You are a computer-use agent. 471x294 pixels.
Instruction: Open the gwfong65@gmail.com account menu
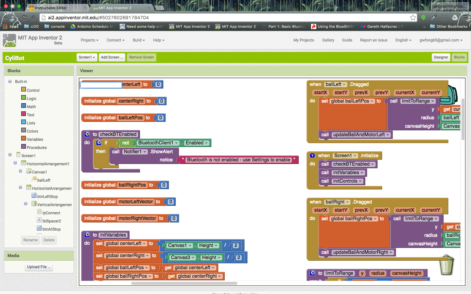pyautogui.click(x=441, y=40)
